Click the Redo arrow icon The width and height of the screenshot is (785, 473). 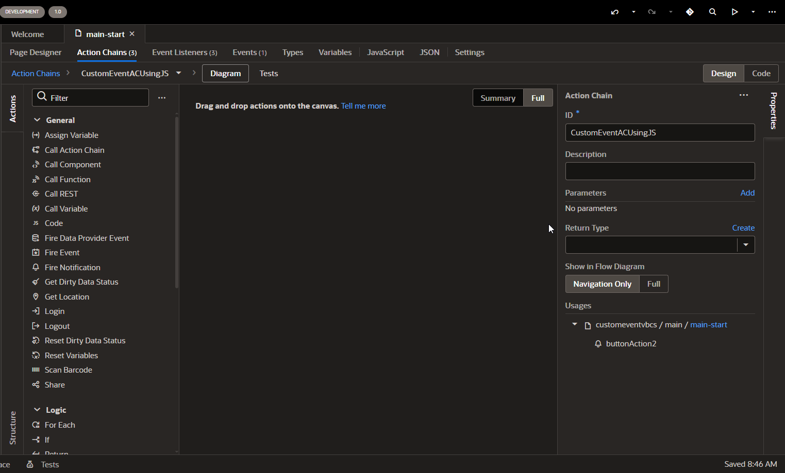click(x=652, y=12)
